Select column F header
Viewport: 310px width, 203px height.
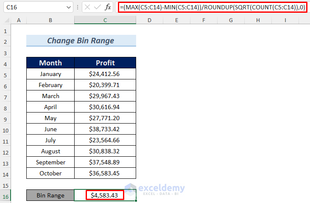[x=204, y=20]
